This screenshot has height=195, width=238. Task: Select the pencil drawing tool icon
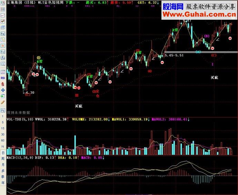coord(3,102)
